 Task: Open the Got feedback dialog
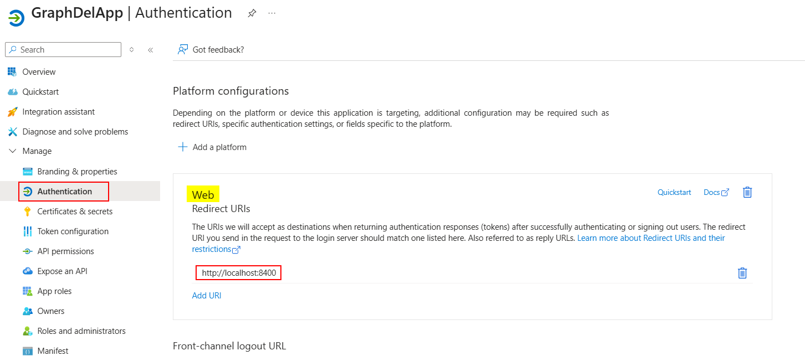[210, 49]
